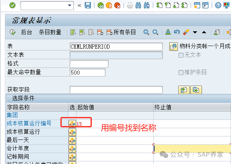Click the 起始值 cell for 记帐期间
Screen dimensions: 231x164
tap(115, 157)
